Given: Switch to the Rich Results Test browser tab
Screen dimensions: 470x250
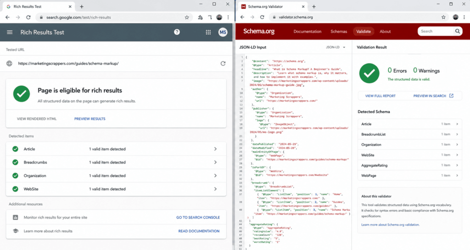Looking at the screenshot, I should (x=39, y=6).
